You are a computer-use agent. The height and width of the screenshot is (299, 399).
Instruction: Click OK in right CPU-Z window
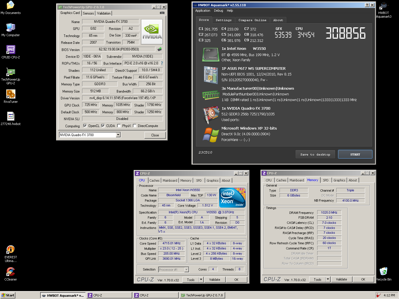363,279
